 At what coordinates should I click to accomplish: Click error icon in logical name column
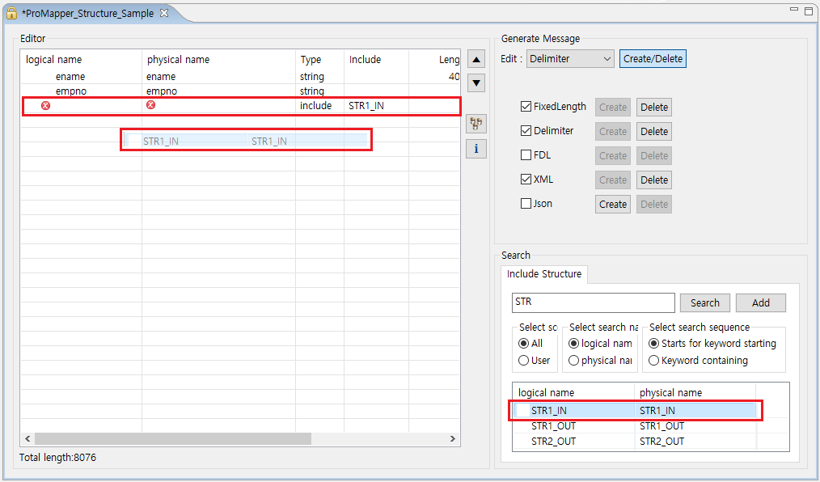(x=45, y=106)
